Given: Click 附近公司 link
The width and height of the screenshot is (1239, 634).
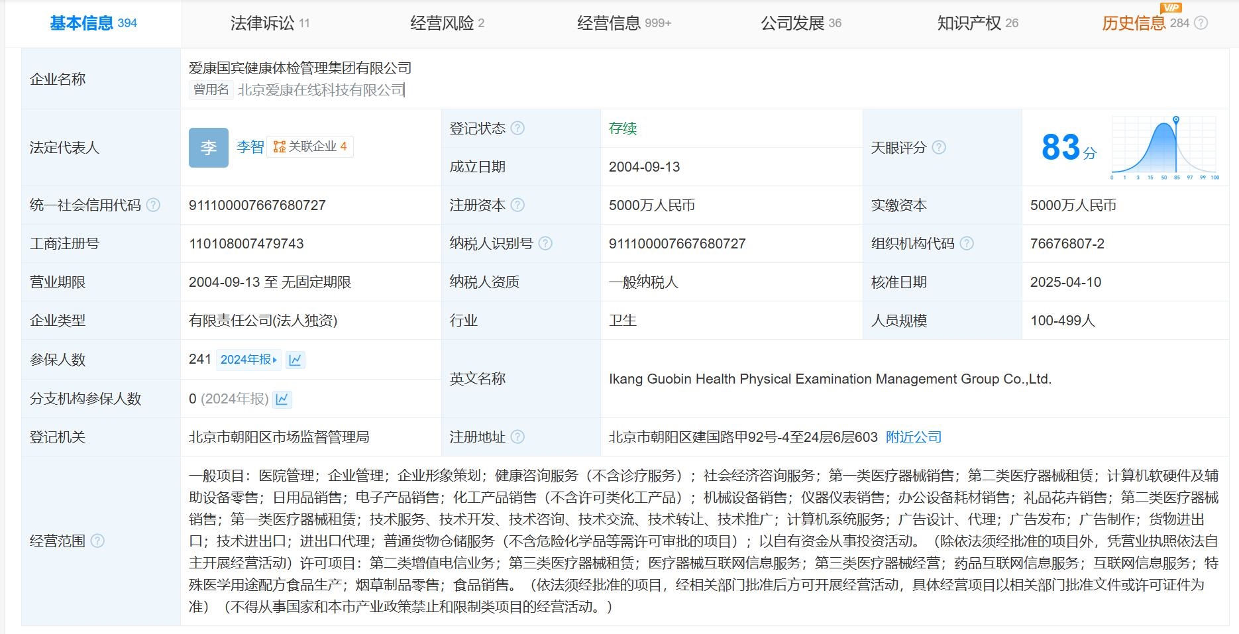Looking at the screenshot, I should pyautogui.click(x=914, y=437).
